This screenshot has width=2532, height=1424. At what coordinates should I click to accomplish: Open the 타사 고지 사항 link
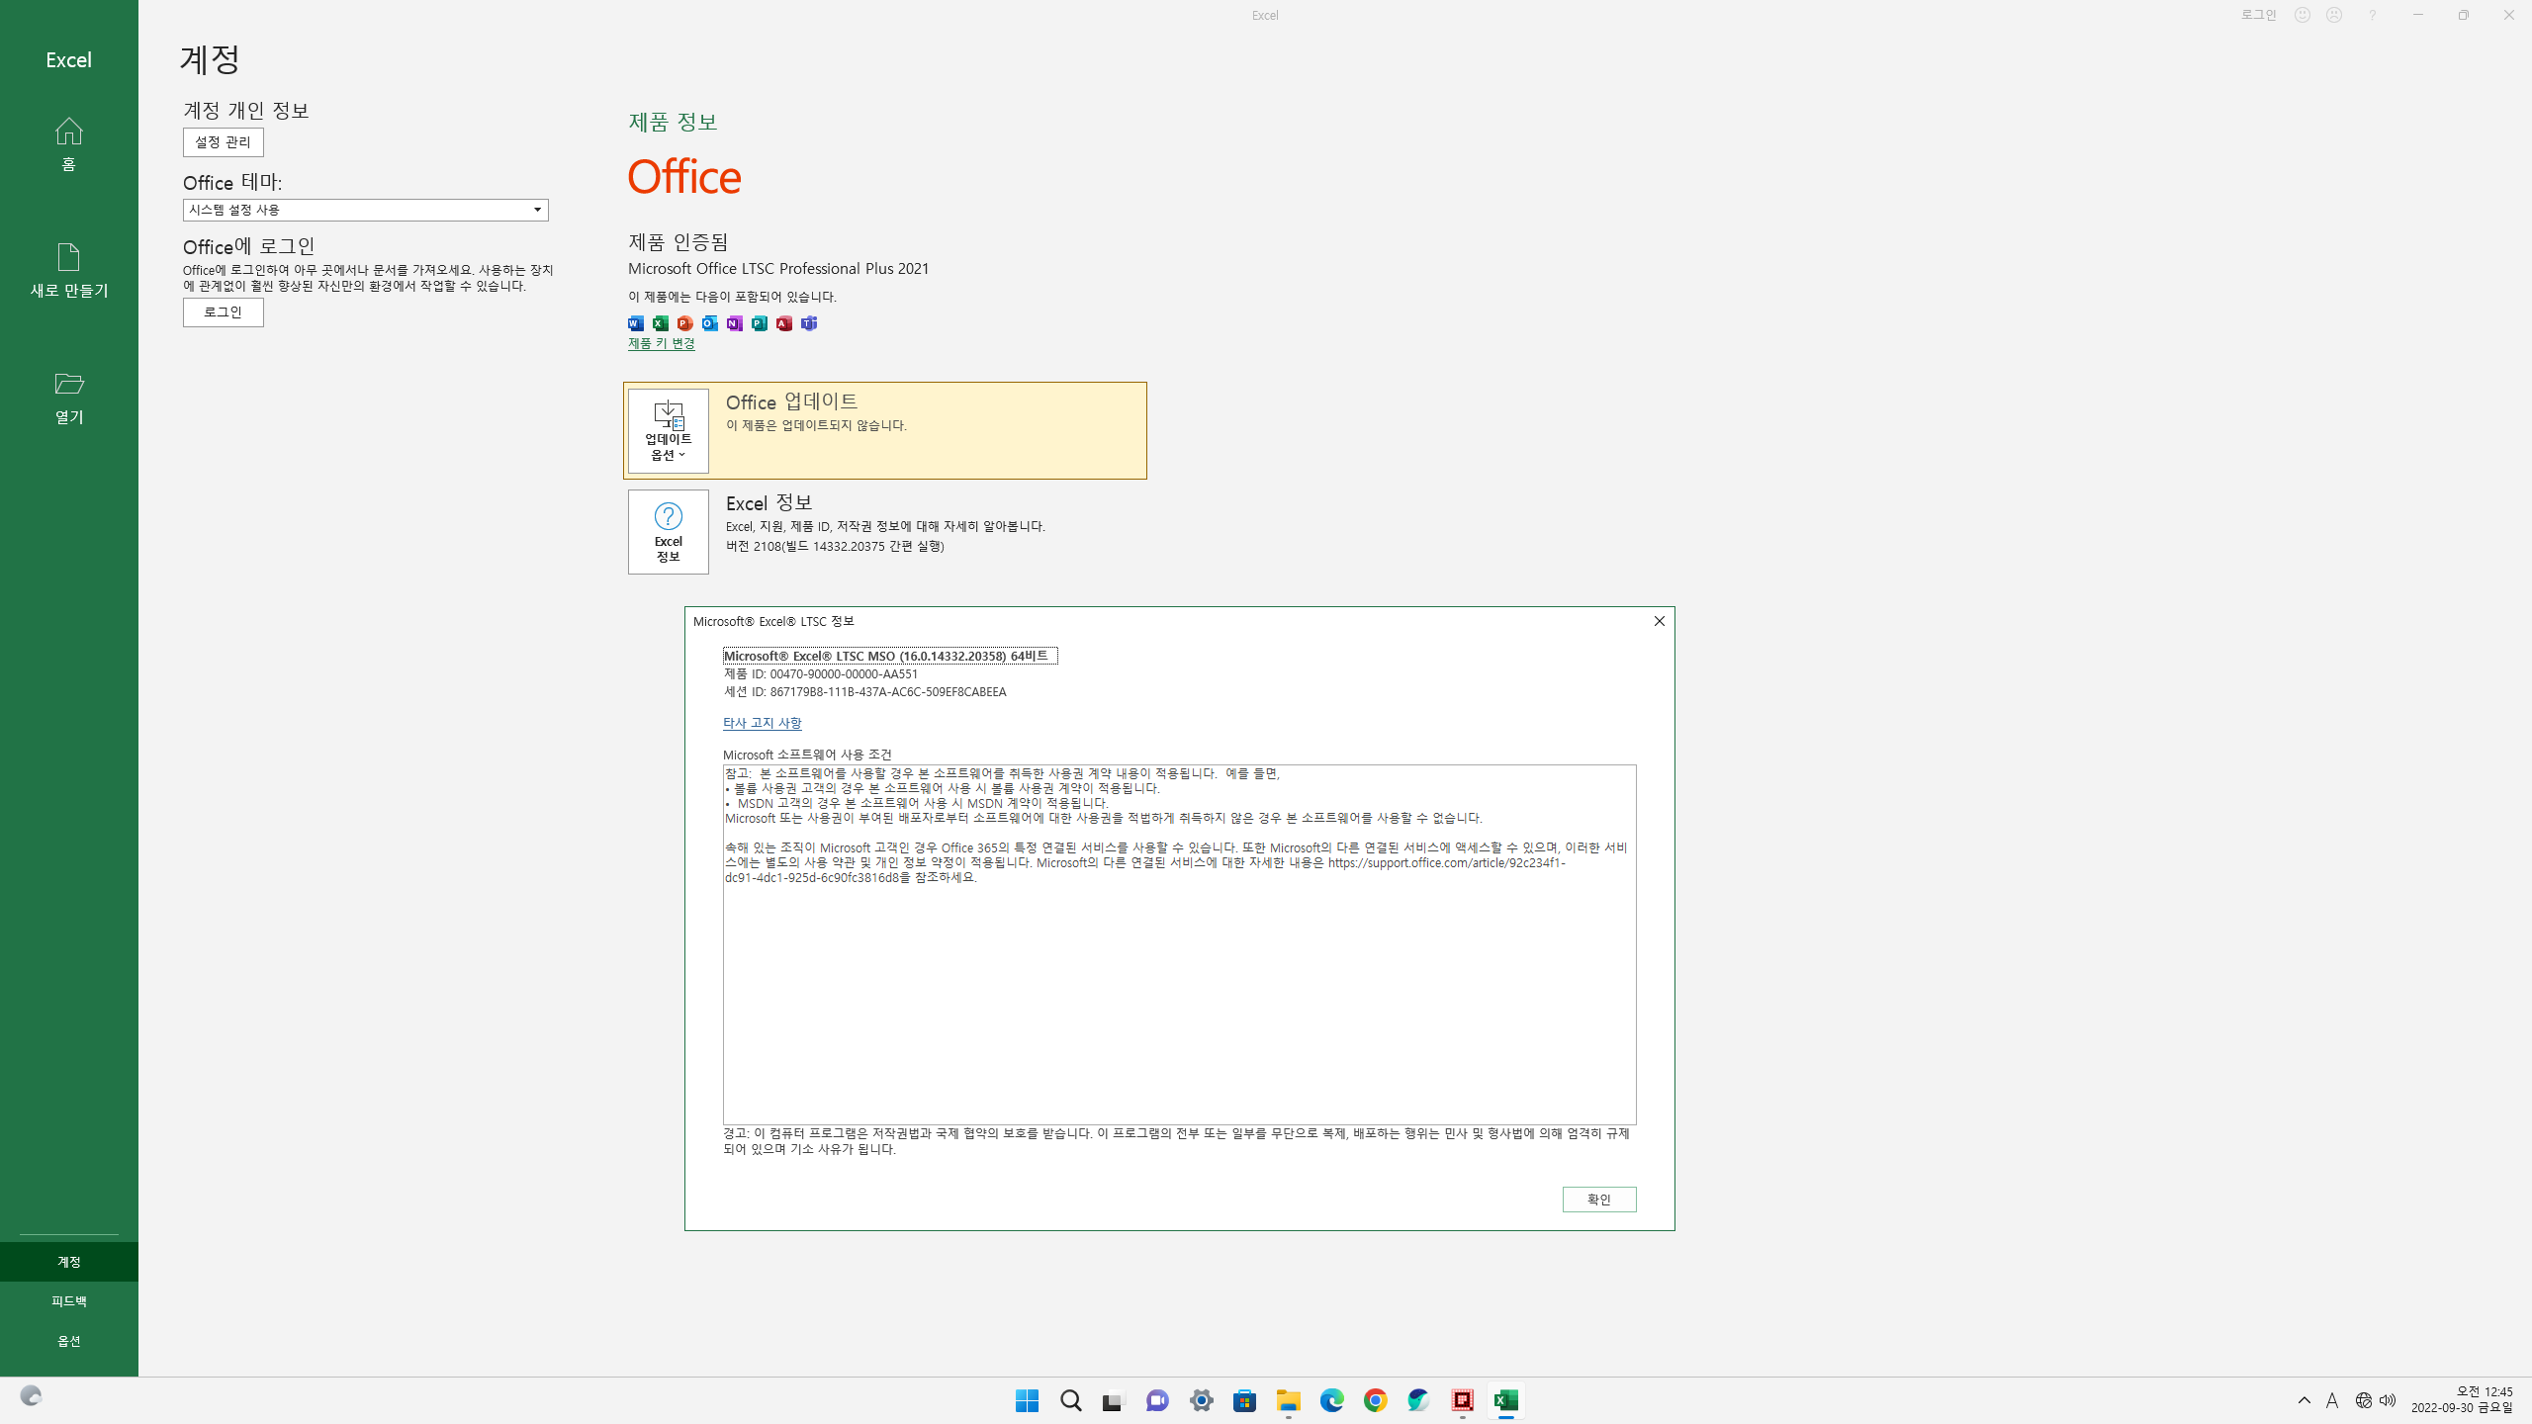click(762, 723)
